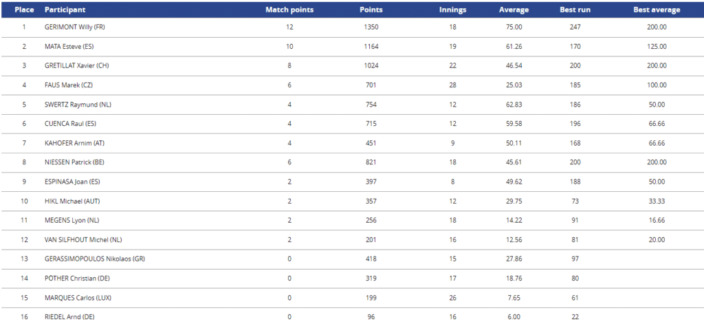Open participant MATA Esteve (ES)
The image size is (704, 326).
pos(69,46)
